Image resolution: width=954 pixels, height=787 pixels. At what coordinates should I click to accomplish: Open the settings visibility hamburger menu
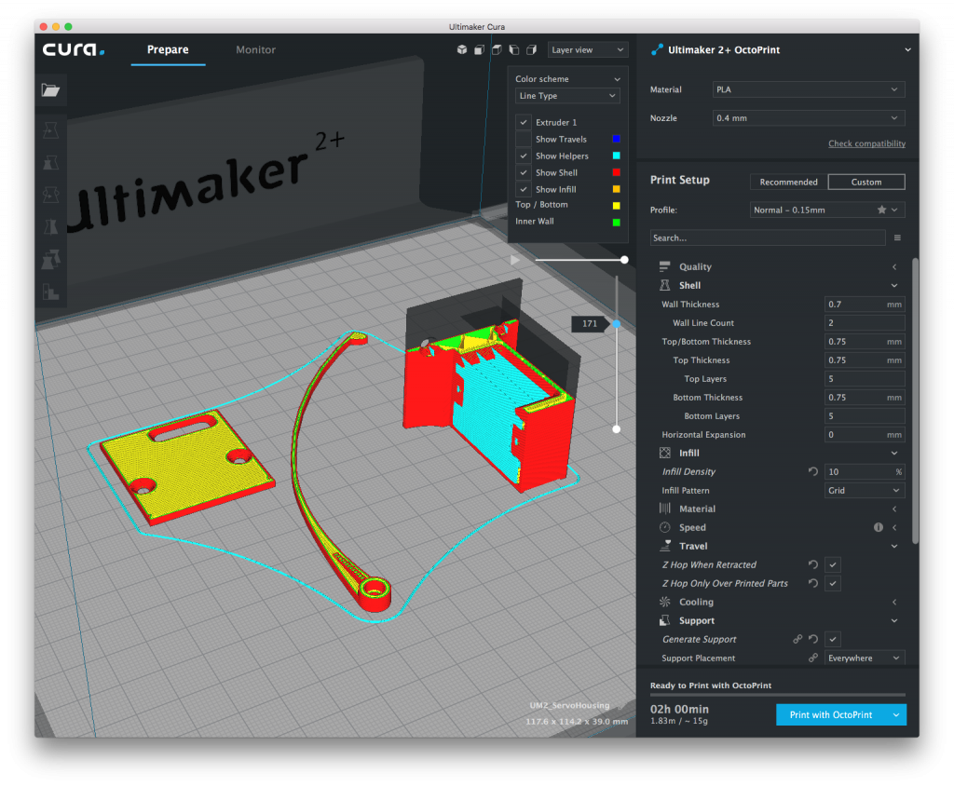(x=897, y=238)
